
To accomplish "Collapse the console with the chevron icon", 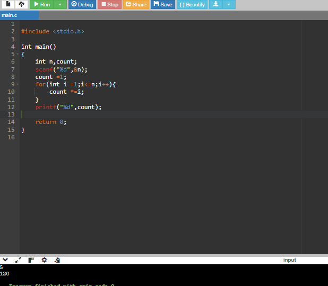I will 5,260.
